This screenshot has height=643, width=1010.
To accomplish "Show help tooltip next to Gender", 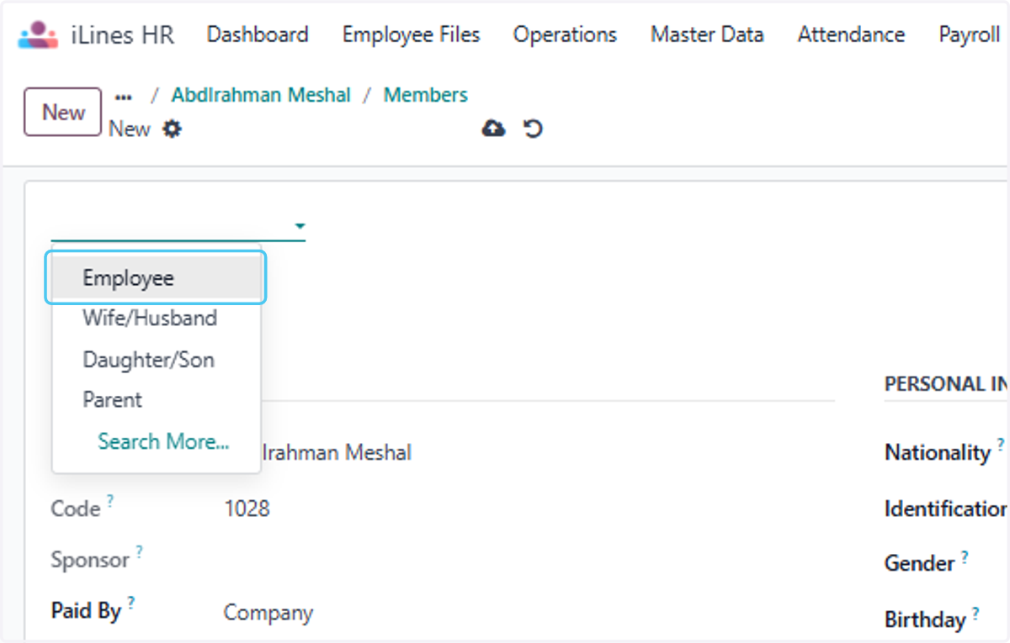I will pyautogui.click(x=965, y=556).
